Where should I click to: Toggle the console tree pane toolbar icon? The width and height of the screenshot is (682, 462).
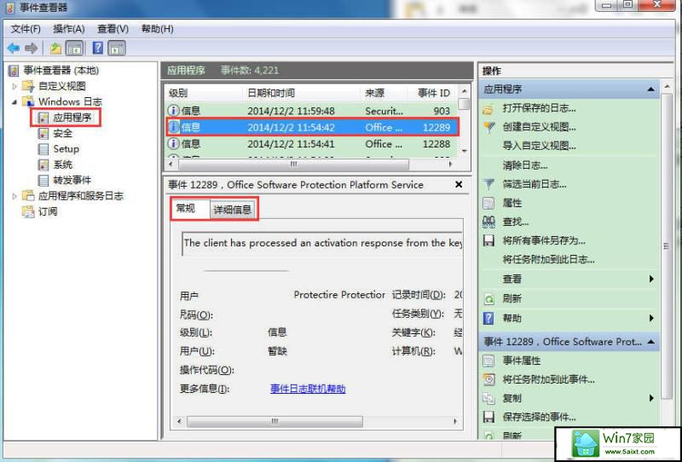74,48
